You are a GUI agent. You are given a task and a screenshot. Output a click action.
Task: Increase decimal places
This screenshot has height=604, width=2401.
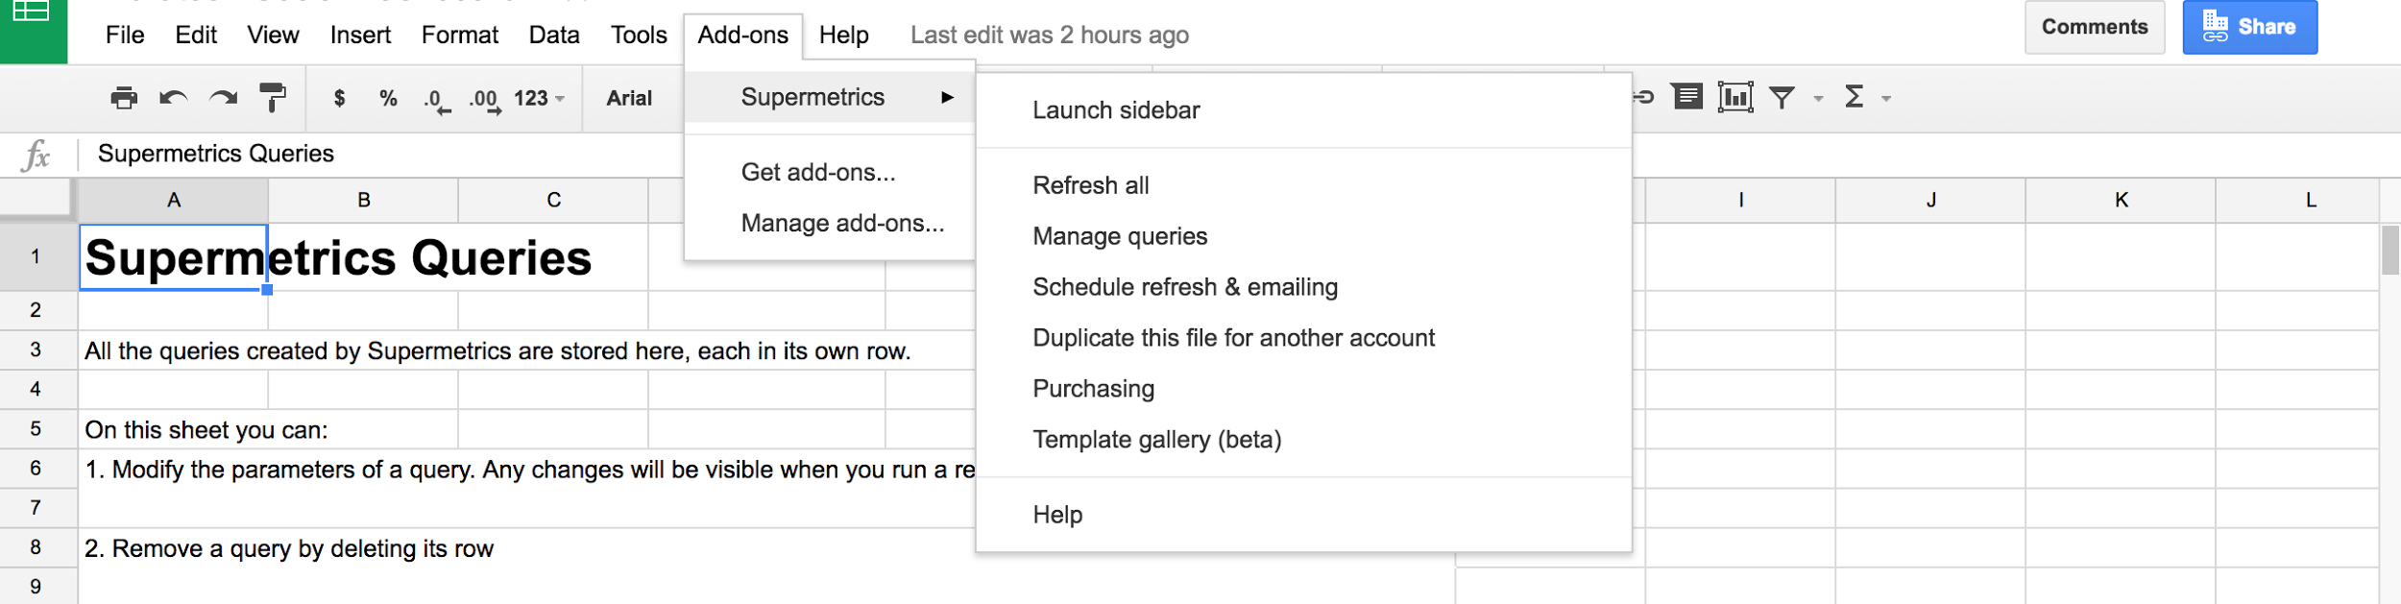point(485,100)
